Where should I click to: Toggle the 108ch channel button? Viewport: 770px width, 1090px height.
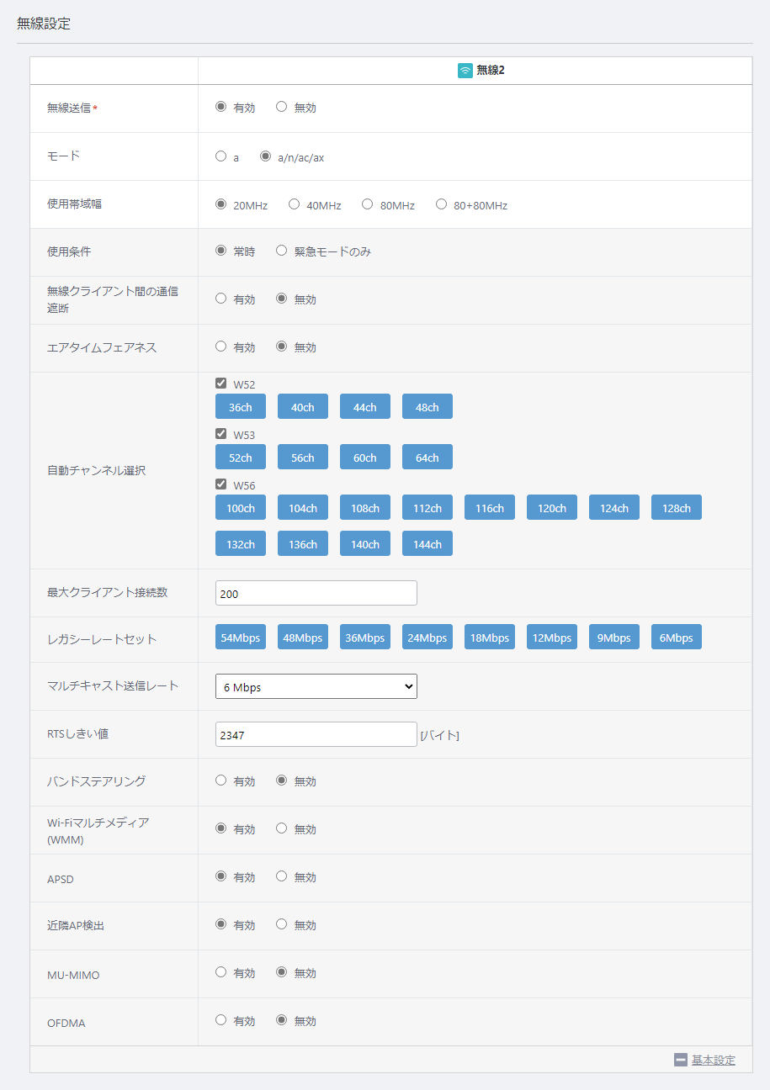point(365,507)
